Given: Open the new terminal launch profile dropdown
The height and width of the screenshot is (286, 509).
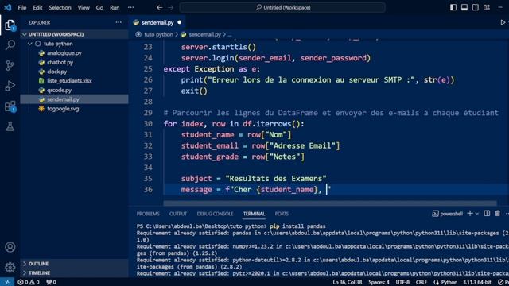Looking at the screenshot, I should (x=477, y=214).
